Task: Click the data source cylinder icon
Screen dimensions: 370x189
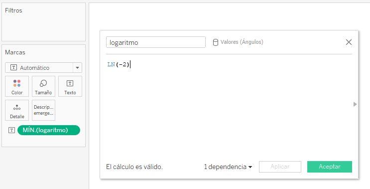Action: tap(215, 42)
